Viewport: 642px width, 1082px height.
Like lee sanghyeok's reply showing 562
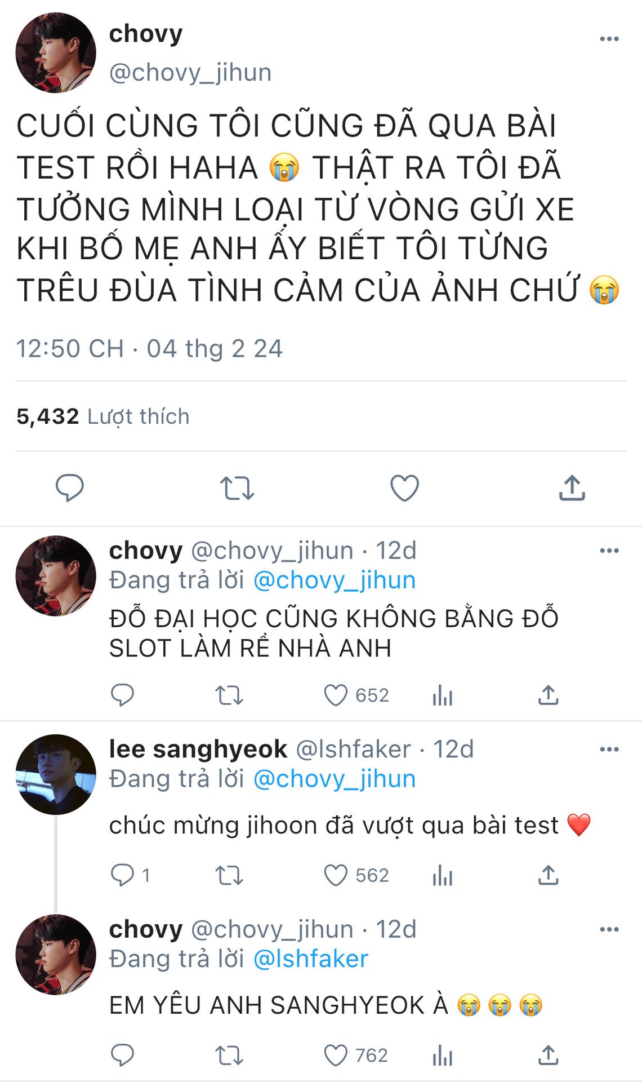click(x=336, y=875)
